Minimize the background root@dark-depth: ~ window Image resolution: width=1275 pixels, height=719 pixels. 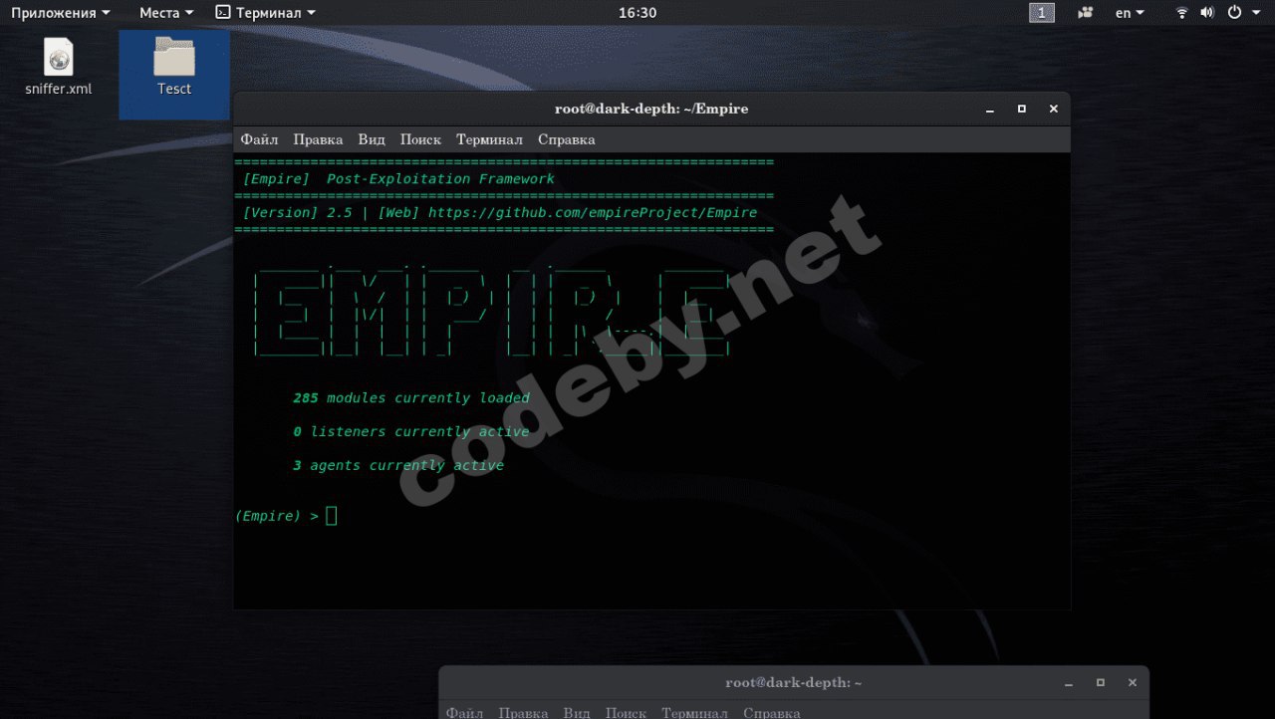point(1069,683)
